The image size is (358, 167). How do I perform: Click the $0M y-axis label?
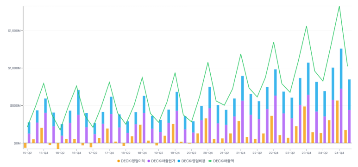tap(17, 143)
